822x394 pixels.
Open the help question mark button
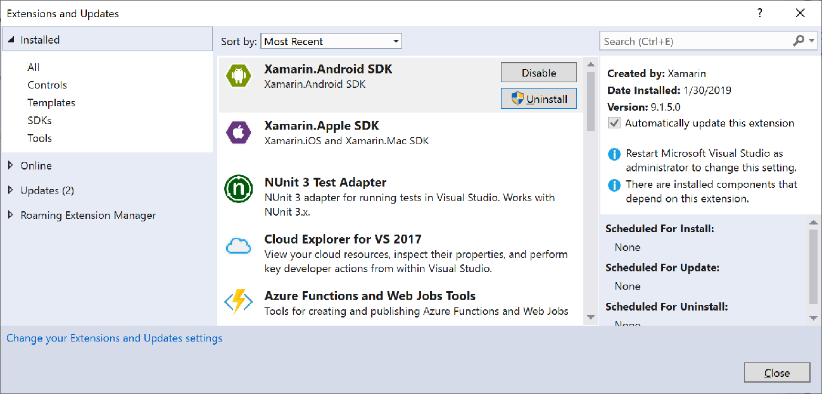pyautogui.click(x=760, y=13)
